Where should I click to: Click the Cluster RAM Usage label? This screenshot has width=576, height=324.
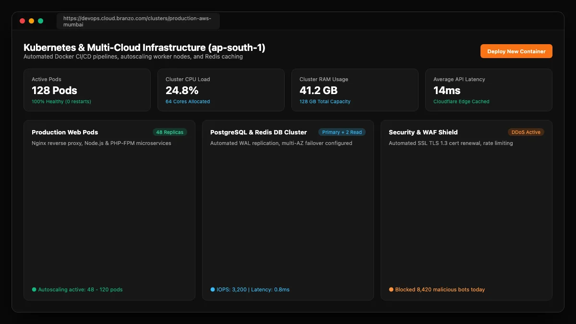[324, 79]
